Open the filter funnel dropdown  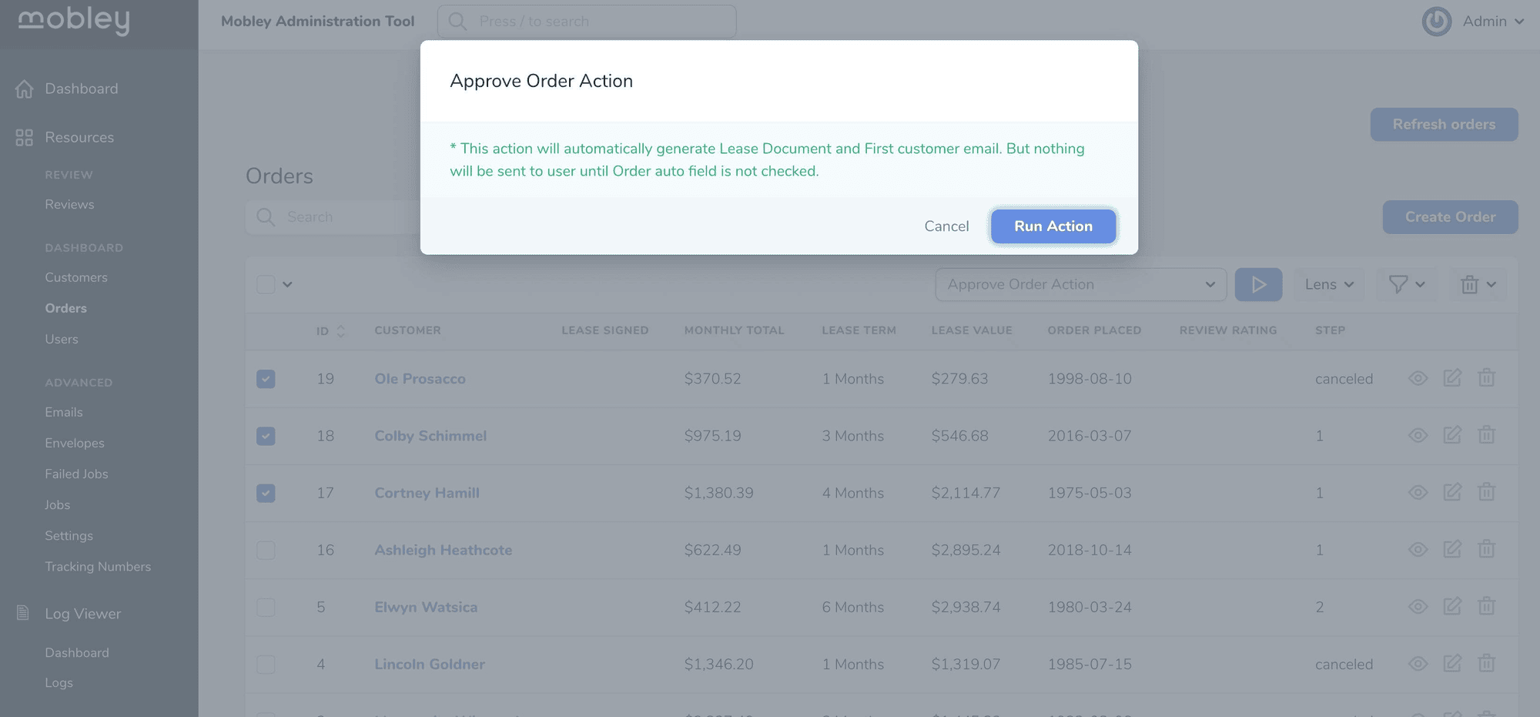1406,284
